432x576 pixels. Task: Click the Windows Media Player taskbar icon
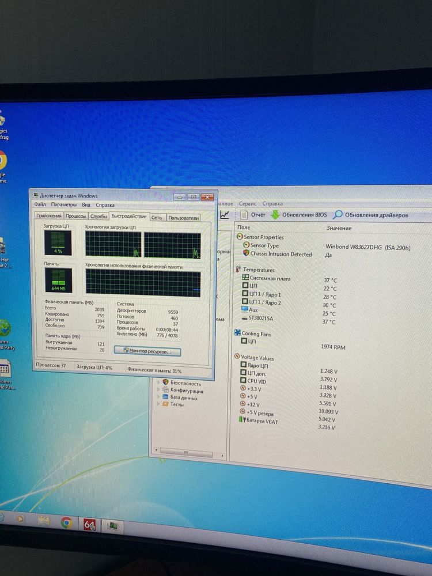[x=20, y=519]
